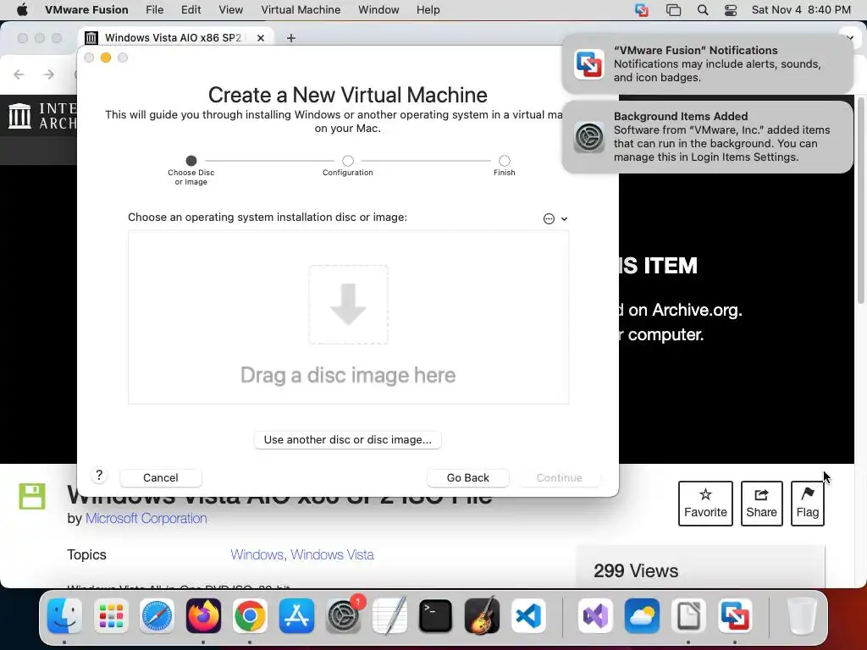Open System Settings in the Dock

[343, 616]
